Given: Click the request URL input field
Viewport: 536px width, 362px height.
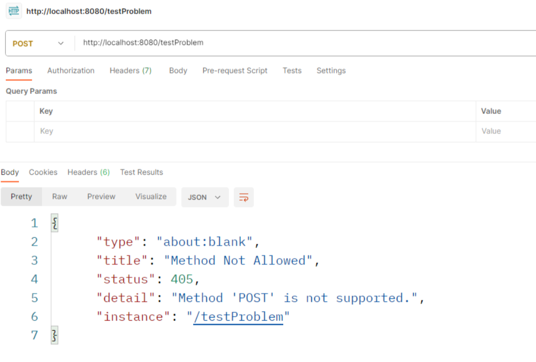Looking at the screenshot, I should click(x=303, y=43).
